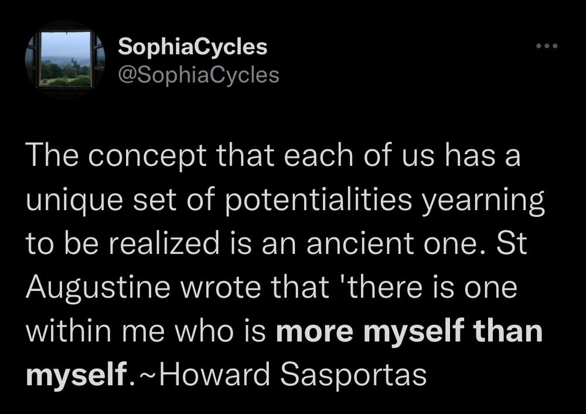Screen dimensions: 586x414
Task: Click the word "ancient" in the tweet
Action: coord(360,243)
